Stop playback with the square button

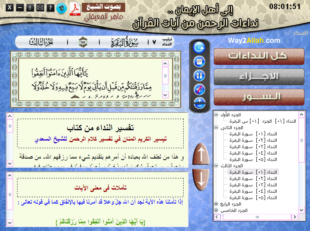tap(199, 62)
